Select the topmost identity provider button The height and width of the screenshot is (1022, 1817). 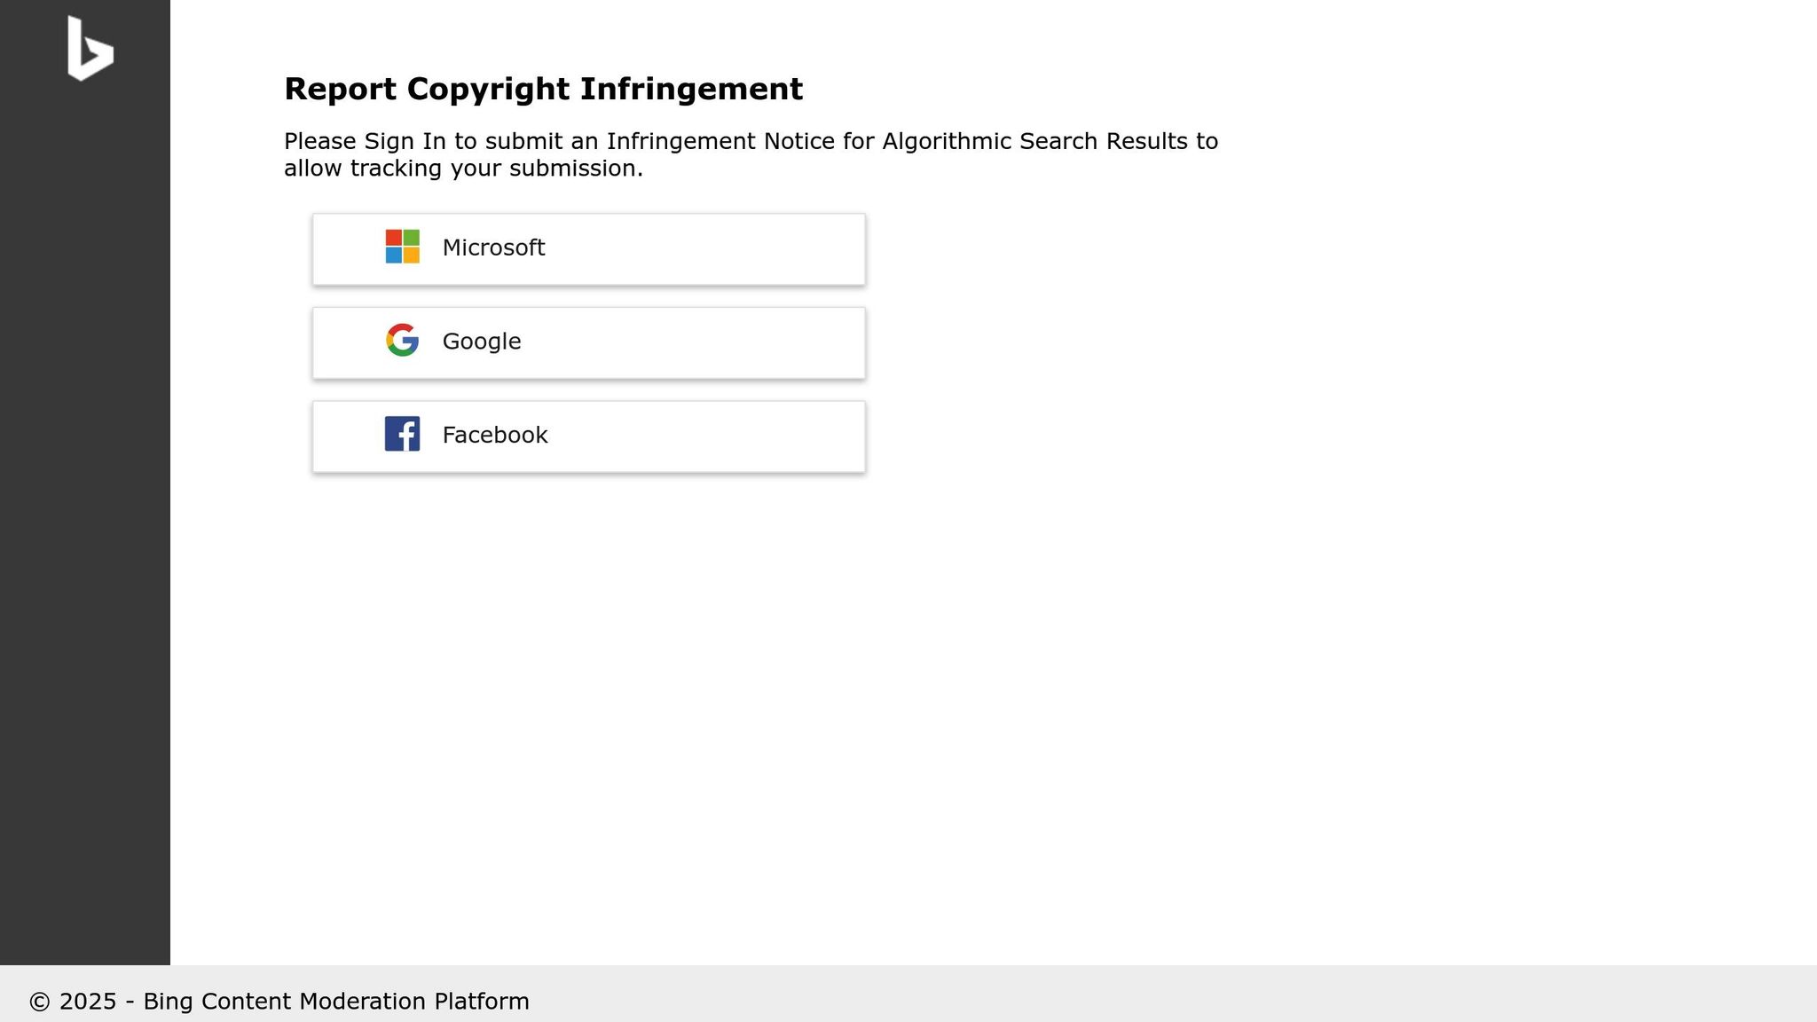(x=588, y=248)
